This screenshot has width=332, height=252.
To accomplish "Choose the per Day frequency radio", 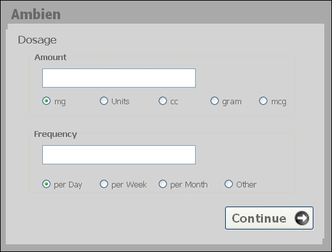I will point(46,184).
